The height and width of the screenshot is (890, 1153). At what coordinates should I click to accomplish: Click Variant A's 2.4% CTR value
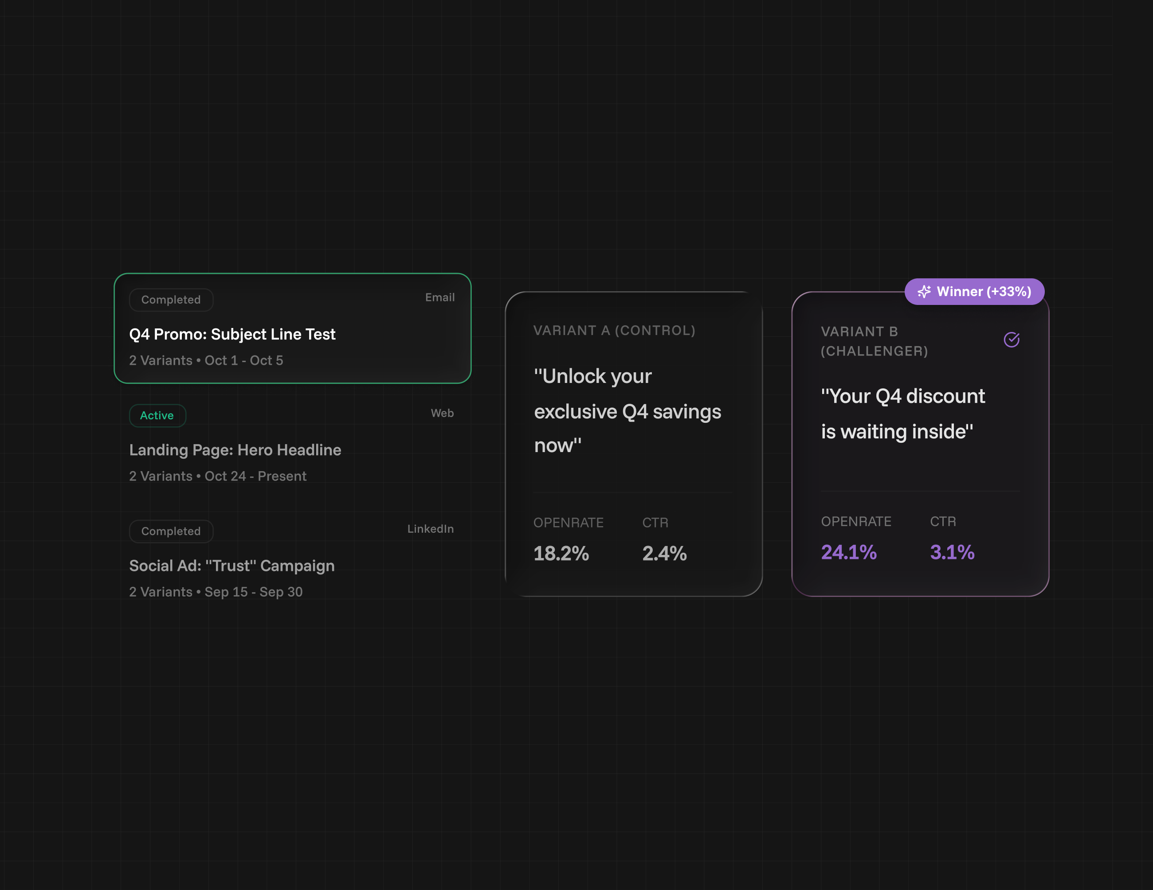tap(664, 554)
